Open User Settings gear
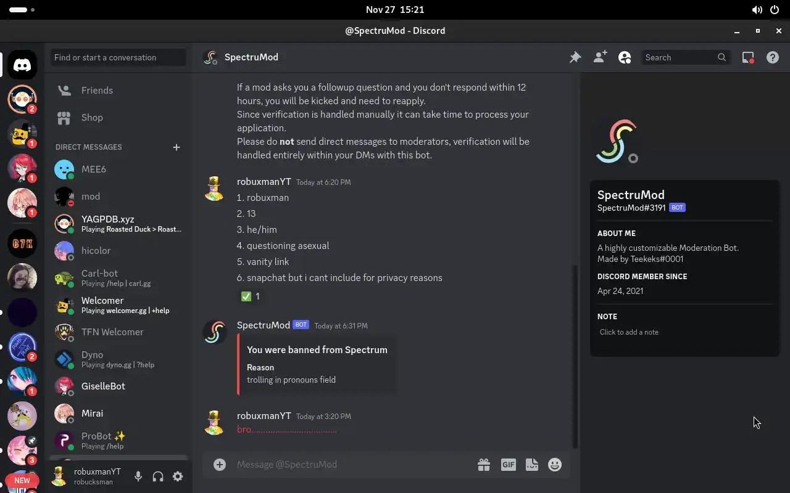 (x=178, y=476)
